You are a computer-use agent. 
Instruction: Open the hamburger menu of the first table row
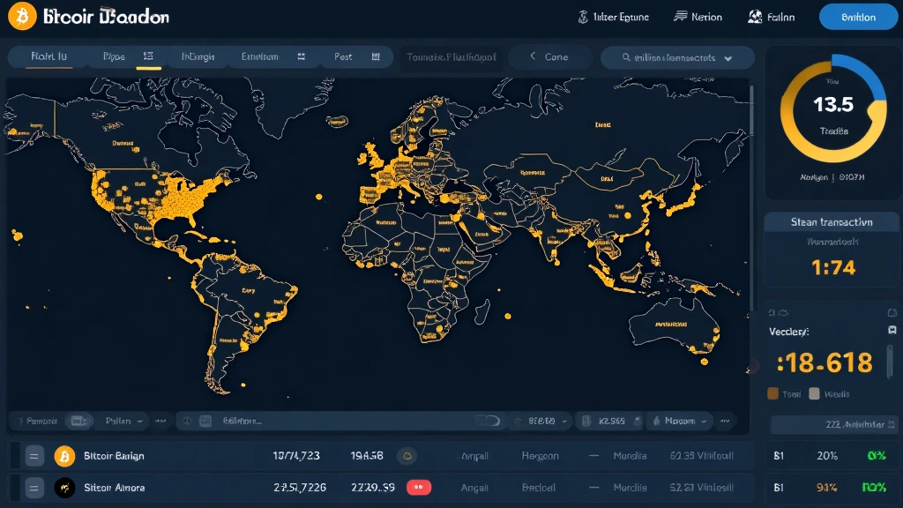pyautogui.click(x=34, y=456)
